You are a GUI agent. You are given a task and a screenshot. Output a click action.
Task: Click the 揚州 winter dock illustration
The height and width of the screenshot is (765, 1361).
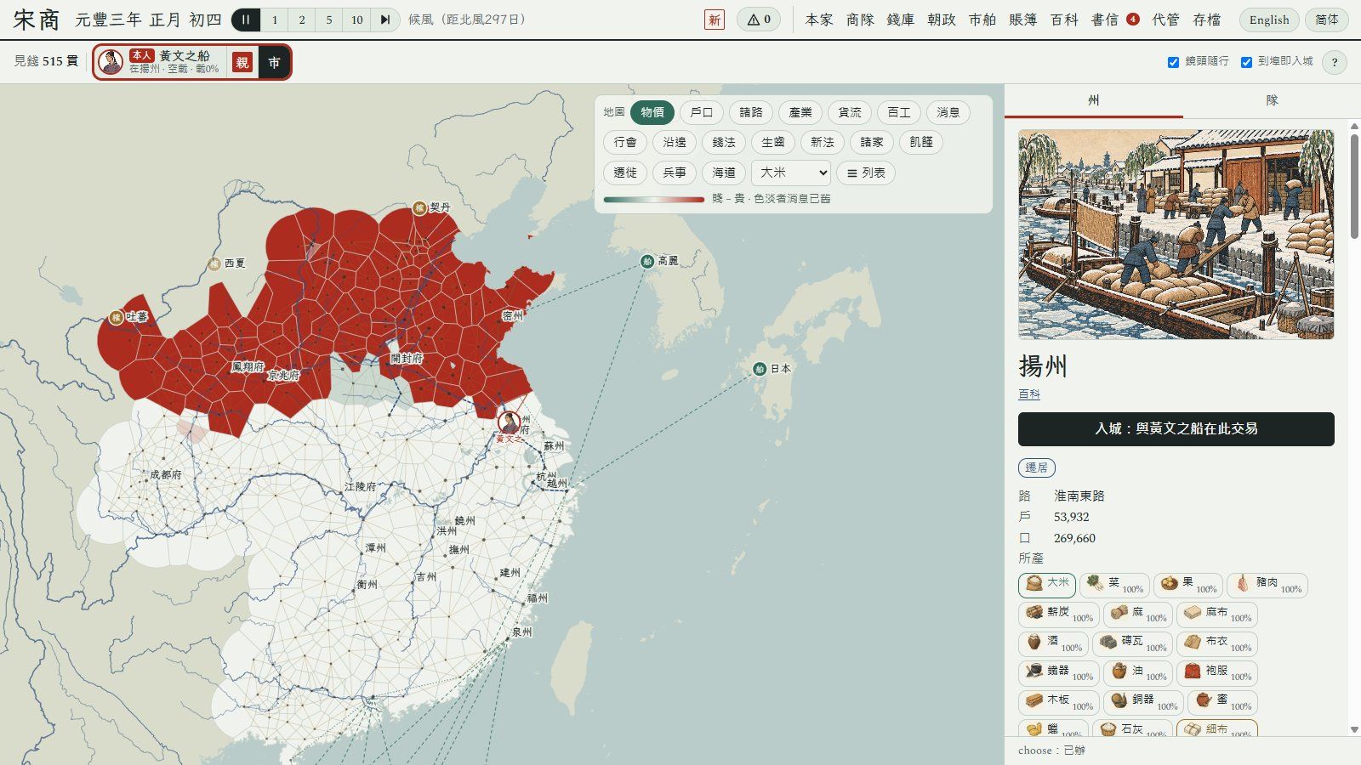pyautogui.click(x=1176, y=234)
